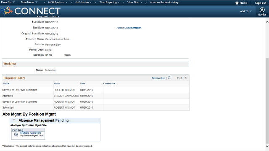Click the CONNECT Maryland Judiciary logo
Screen dimensions: 269x151
point(31,11)
